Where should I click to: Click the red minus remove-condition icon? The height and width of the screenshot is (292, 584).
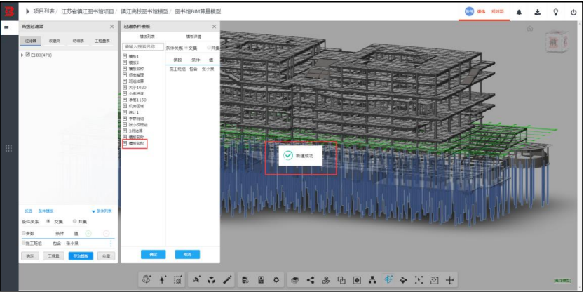pyautogui.click(x=106, y=234)
